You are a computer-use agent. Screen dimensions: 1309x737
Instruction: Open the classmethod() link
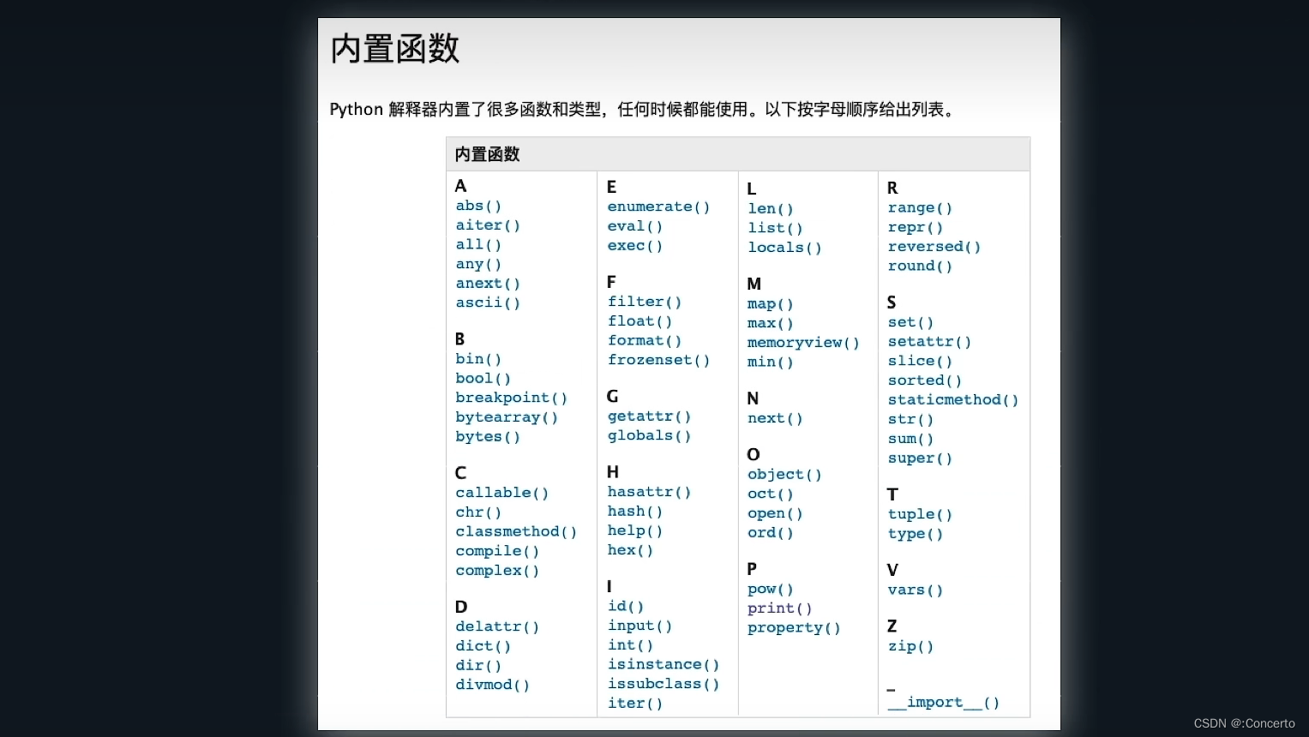(x=516, y=531)
